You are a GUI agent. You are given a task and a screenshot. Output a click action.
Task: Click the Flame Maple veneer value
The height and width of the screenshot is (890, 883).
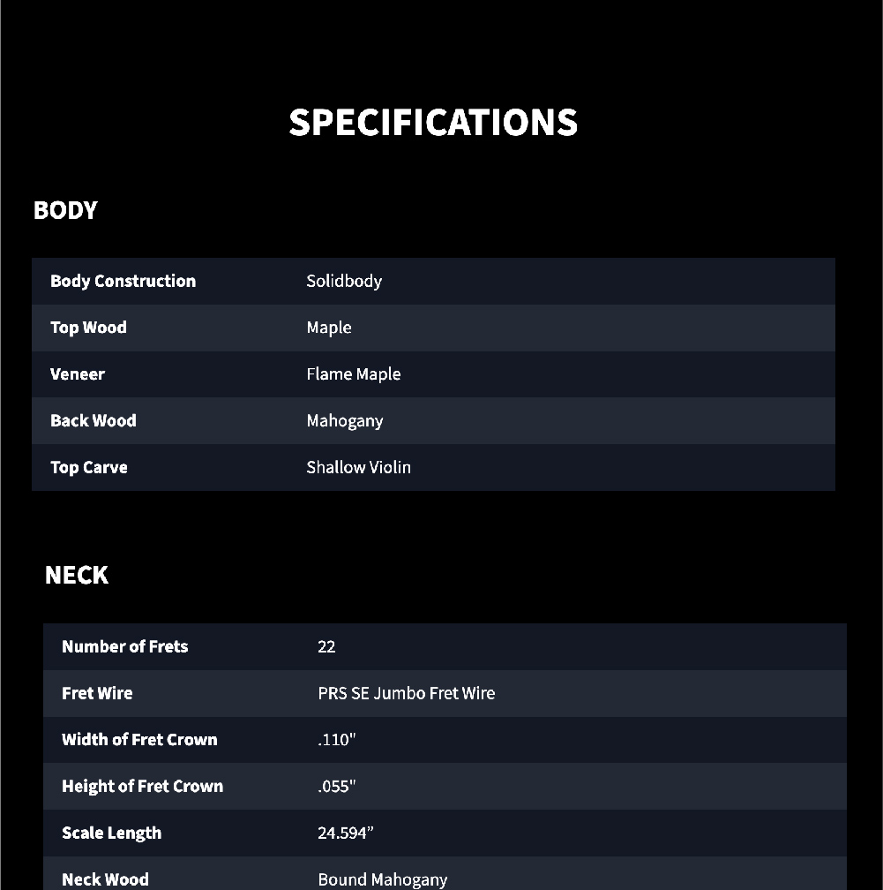(353, 374)
